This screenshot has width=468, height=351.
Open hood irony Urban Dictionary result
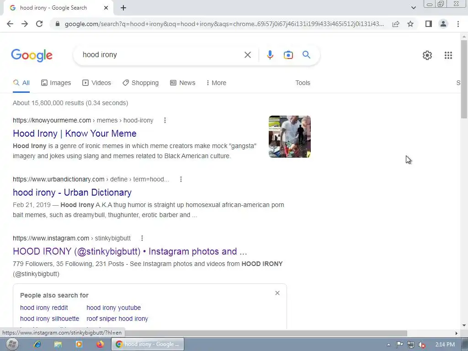tap(72, 192)
